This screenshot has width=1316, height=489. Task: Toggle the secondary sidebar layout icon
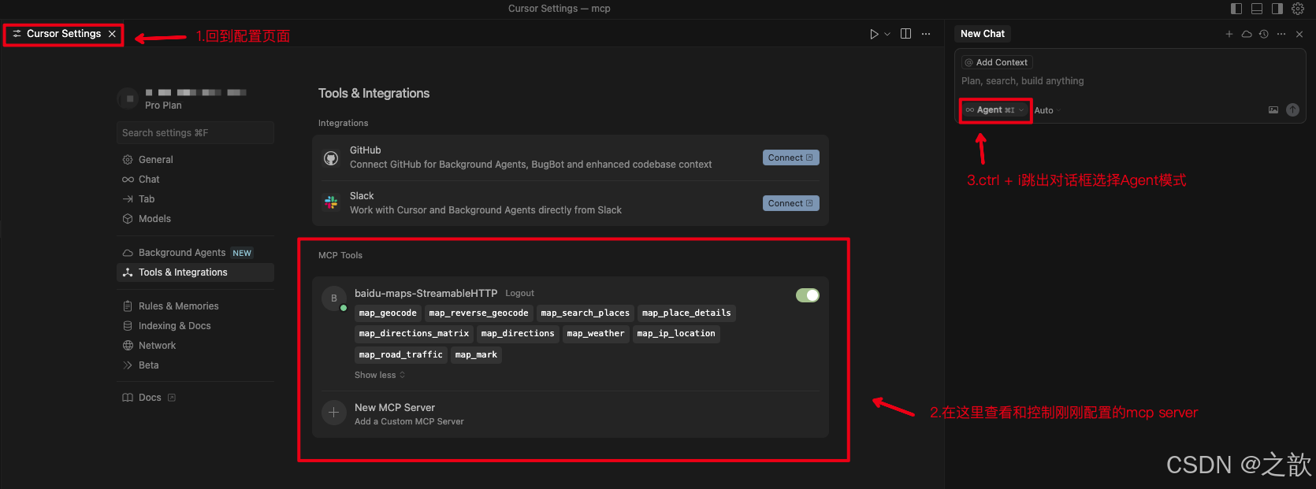(1277, 9)
